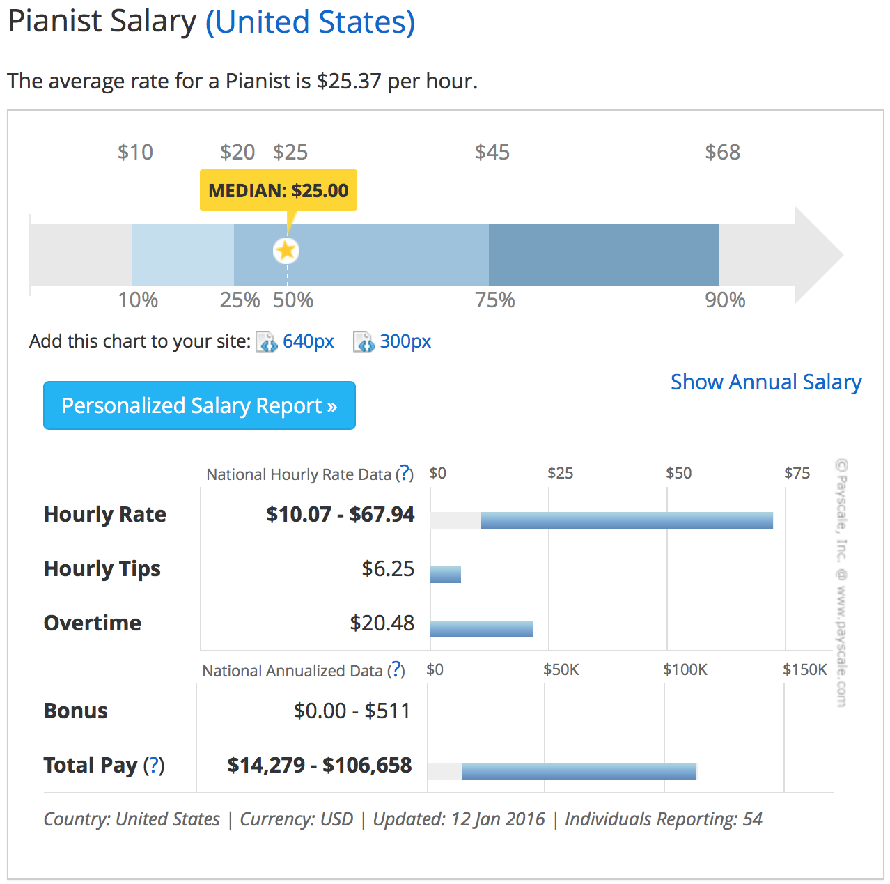
Task: Click the Overtime bar
Action: [x=481, y=629]
